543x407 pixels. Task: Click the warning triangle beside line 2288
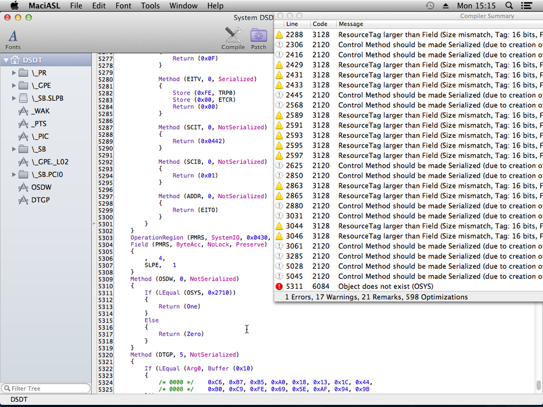pyautogui.click(x=279, y=34)
